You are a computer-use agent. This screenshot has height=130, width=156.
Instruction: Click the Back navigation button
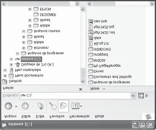(8, 106)
